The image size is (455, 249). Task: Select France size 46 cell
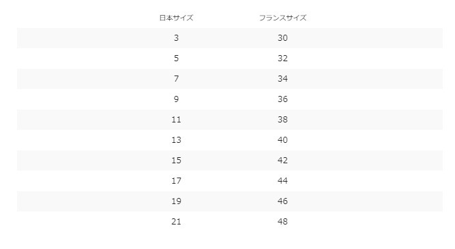tap(282, 201)
